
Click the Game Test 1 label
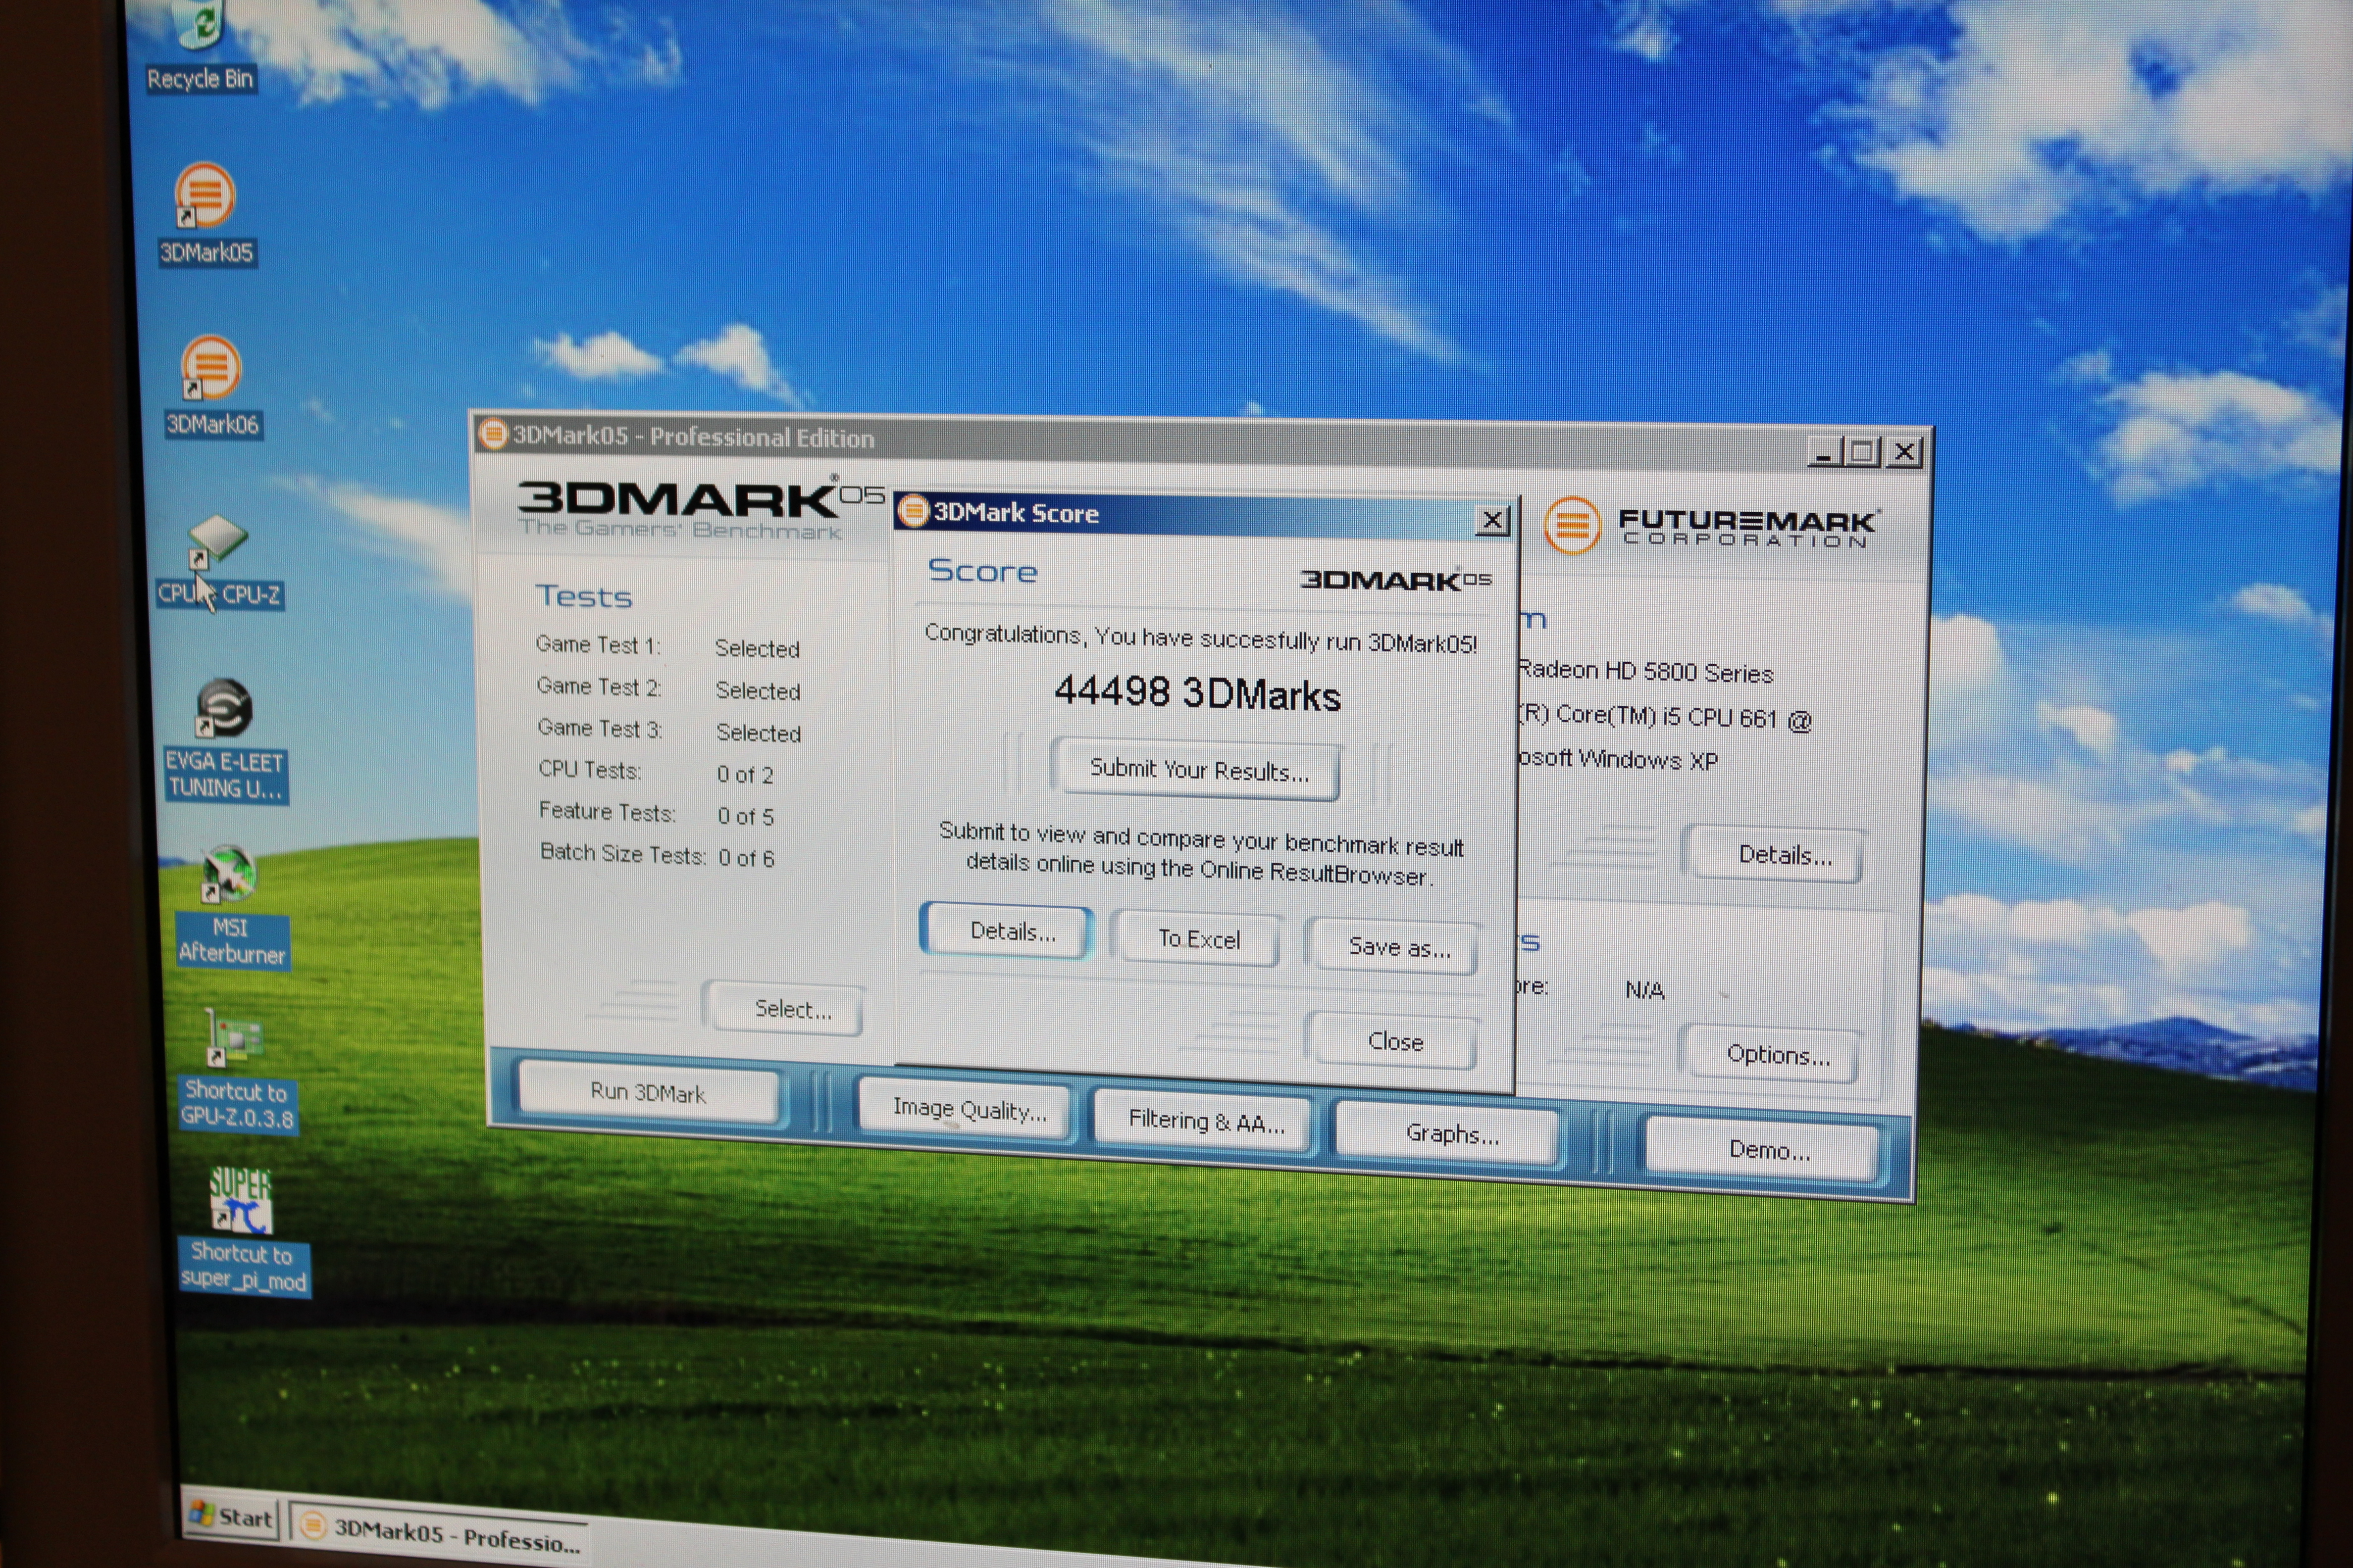(x=597, y=645)
